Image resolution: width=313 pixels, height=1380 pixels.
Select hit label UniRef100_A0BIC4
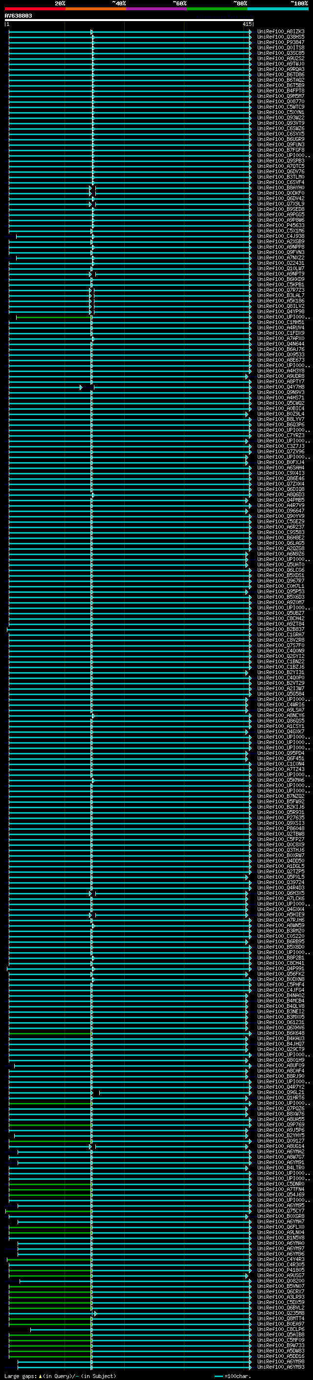click(x=281, y=408)
